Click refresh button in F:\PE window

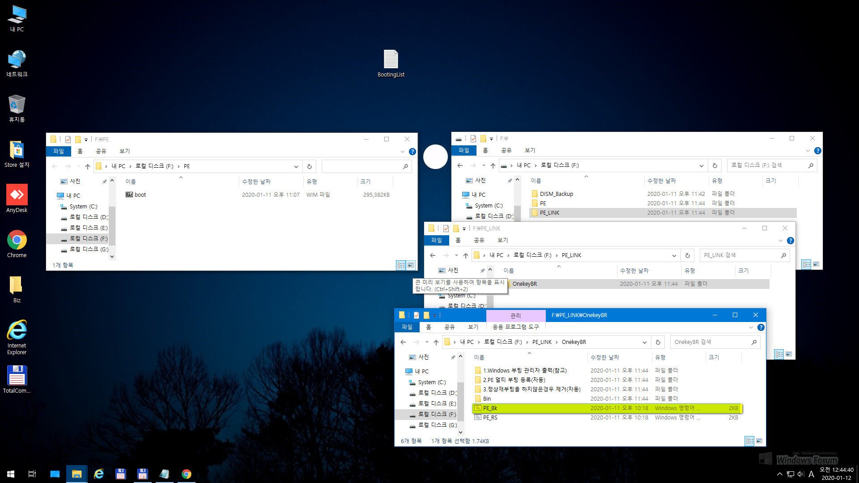309,166
